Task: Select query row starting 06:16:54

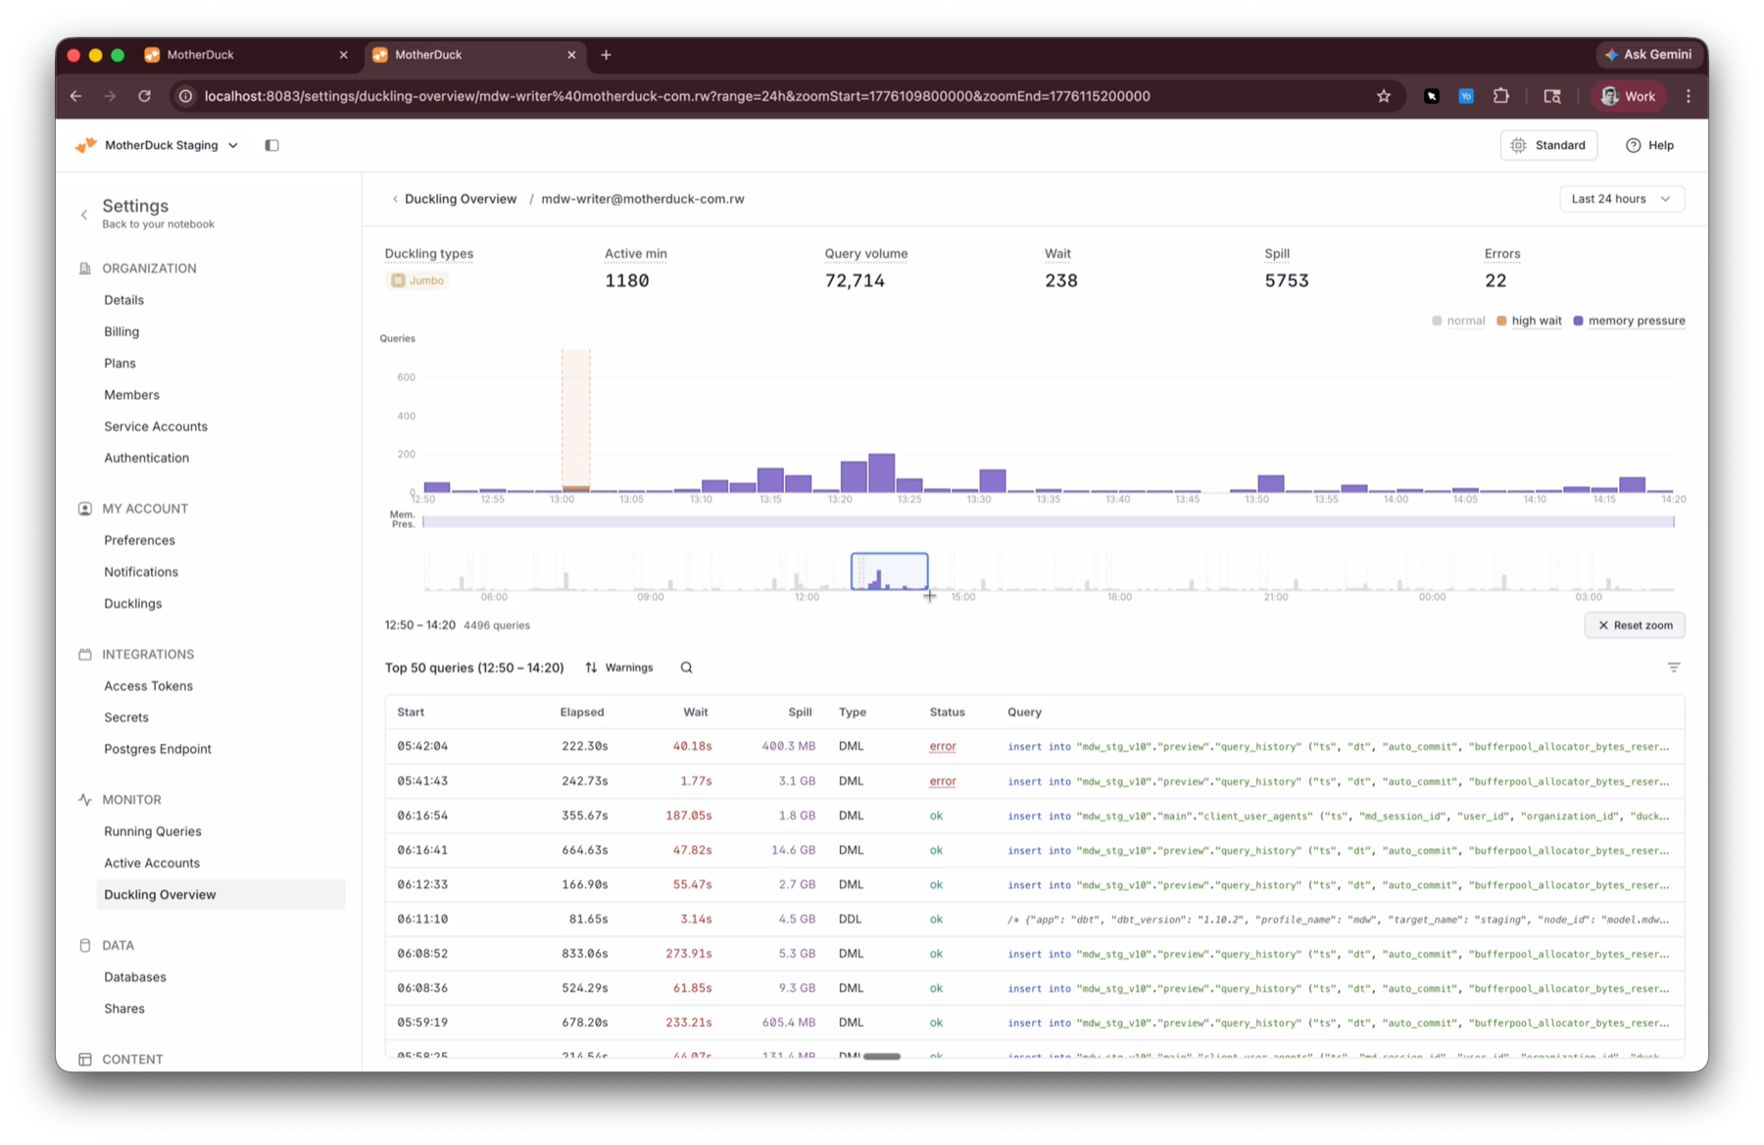Action: tap(1035, 816)
